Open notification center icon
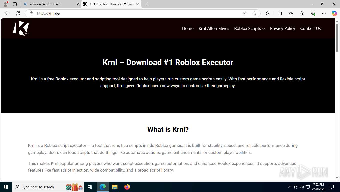Image resolution: width=340 pixels, height=192 pixels. tap(332, 187)
